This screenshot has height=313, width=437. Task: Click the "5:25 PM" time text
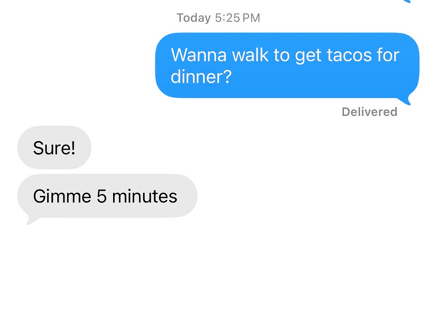238,18
